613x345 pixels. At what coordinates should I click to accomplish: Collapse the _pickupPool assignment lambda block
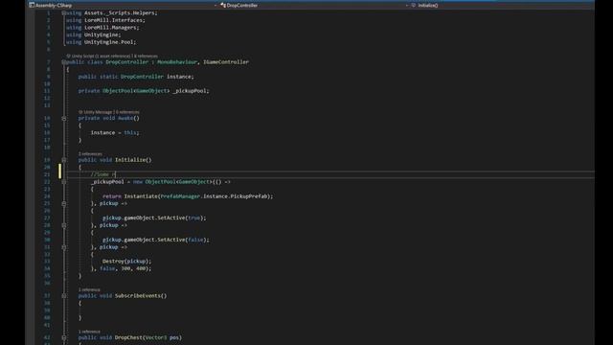click(x=64, y=182)
